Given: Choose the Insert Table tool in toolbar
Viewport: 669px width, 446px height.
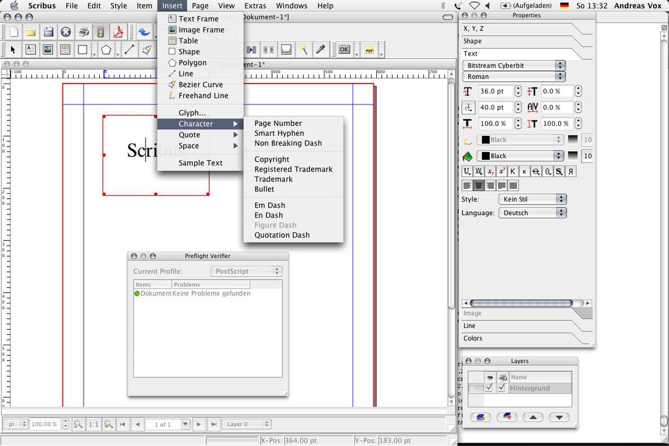Looking at the screenshot, I should pos(65,50).
